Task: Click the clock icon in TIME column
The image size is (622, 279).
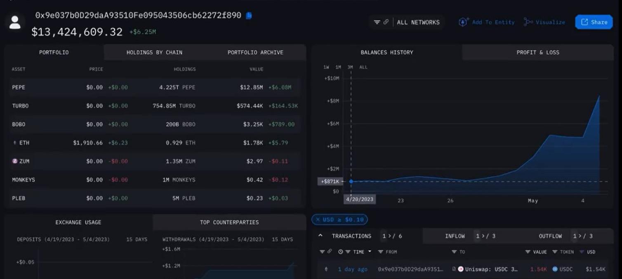Action: (341, 252)
